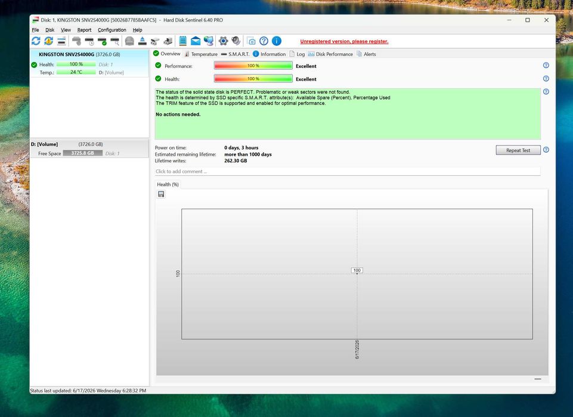Click the refresh icon with warning triangle
Viewport: 573px width, 417px height.
point(49,41)
